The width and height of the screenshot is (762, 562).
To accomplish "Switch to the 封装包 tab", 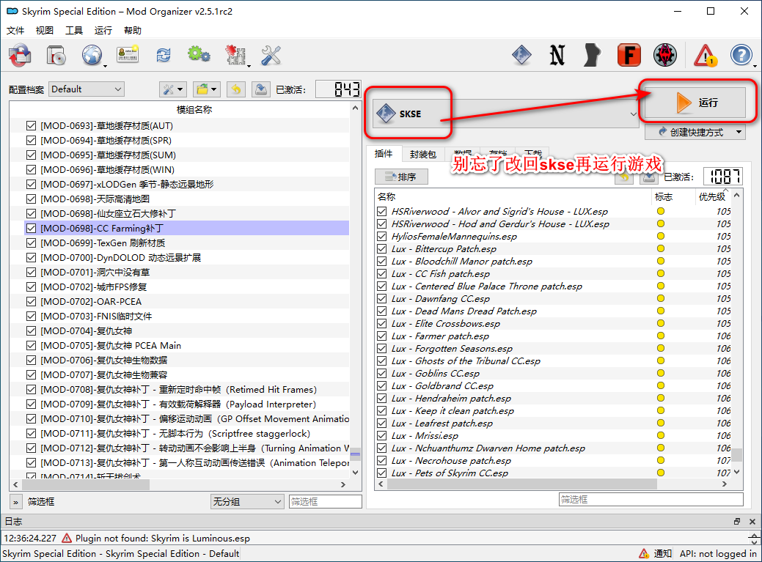I will [x=422, y=155].
